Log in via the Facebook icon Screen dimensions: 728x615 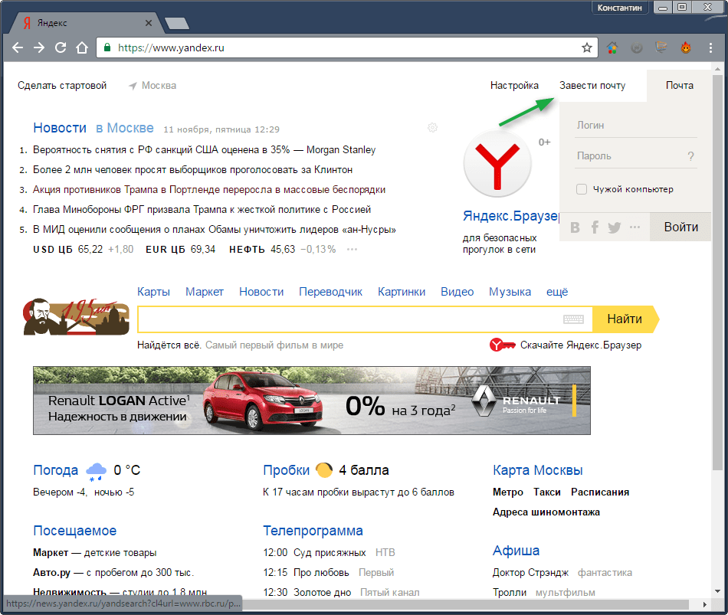click(x=595, y=227)
